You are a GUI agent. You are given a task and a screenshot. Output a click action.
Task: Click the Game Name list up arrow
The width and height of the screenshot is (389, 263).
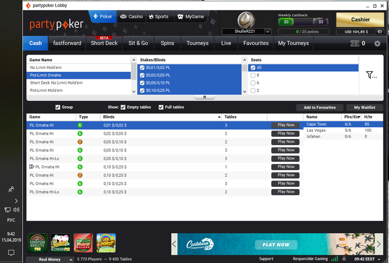pyautogui.click(x=133, y=60)
